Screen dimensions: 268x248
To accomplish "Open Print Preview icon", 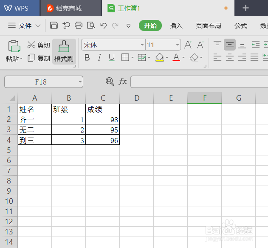I will (x=91, y=25).
